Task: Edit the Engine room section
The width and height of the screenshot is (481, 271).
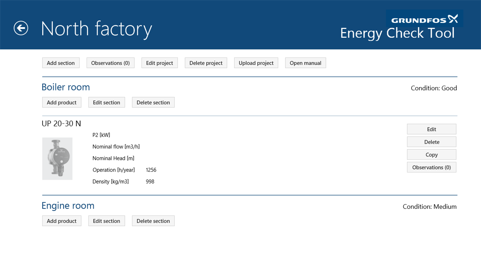Action: (107, 221)
